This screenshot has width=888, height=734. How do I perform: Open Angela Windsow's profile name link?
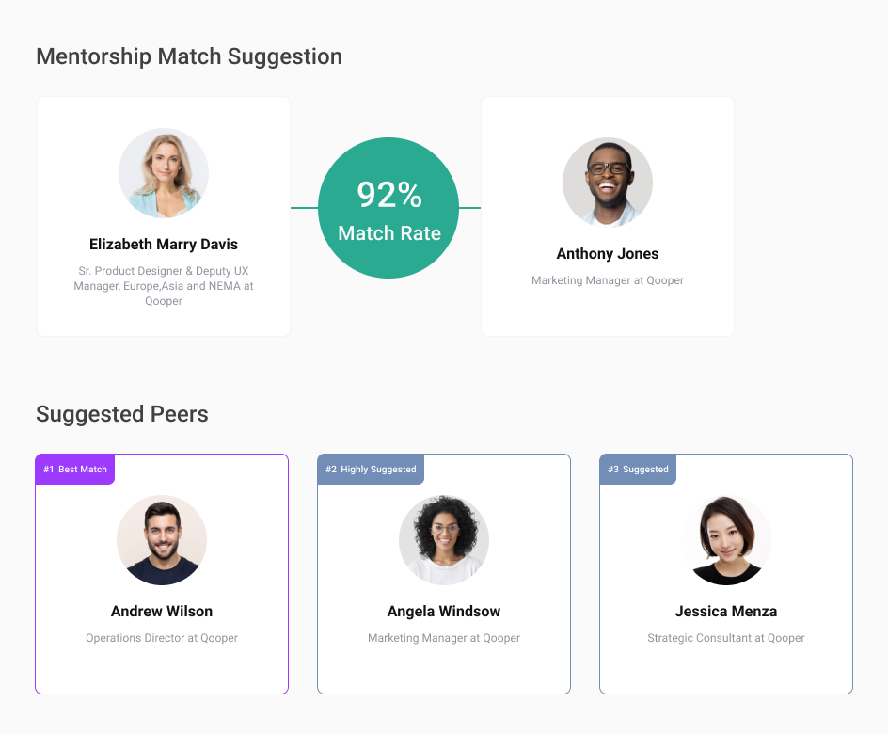pyautogui.click(x=444, y=612)
